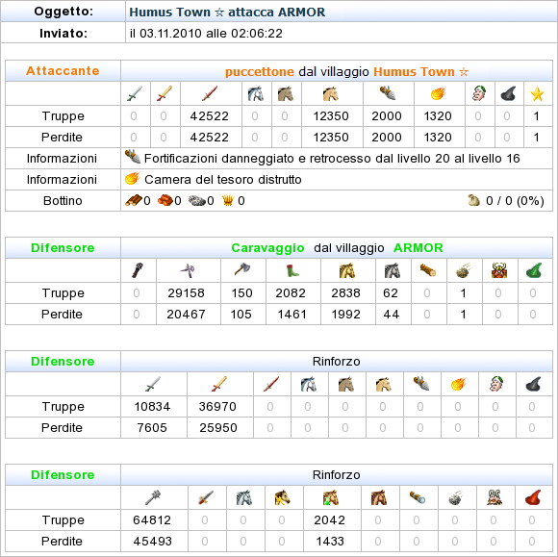
Task: Click the fire catapult icon in Attaccante troop header
Action: point(439,93)
